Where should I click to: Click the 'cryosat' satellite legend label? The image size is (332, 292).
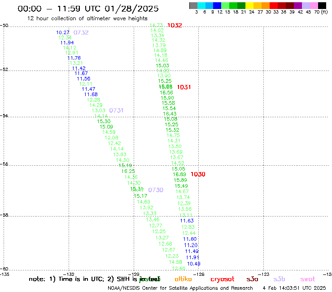pyautogui.click(x=223, y=279)
